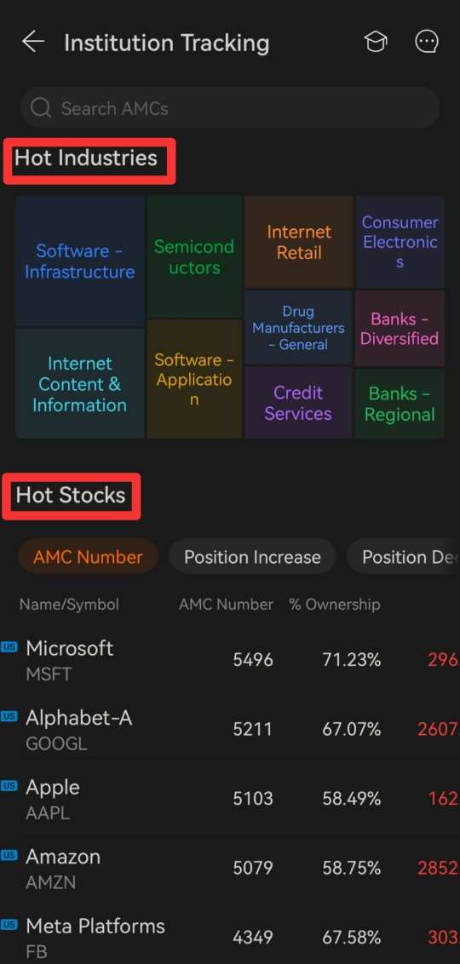Select Banks - Regional tile

point(400,404)
